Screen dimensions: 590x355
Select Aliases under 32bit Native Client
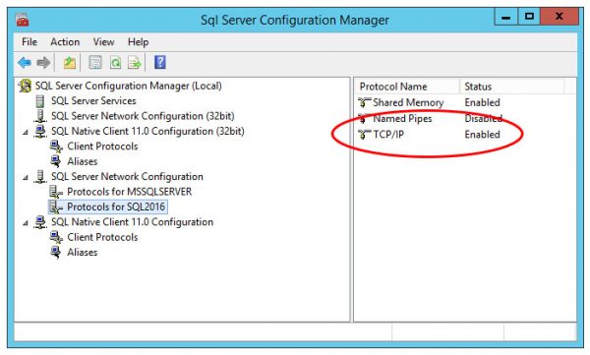[83, 161]
